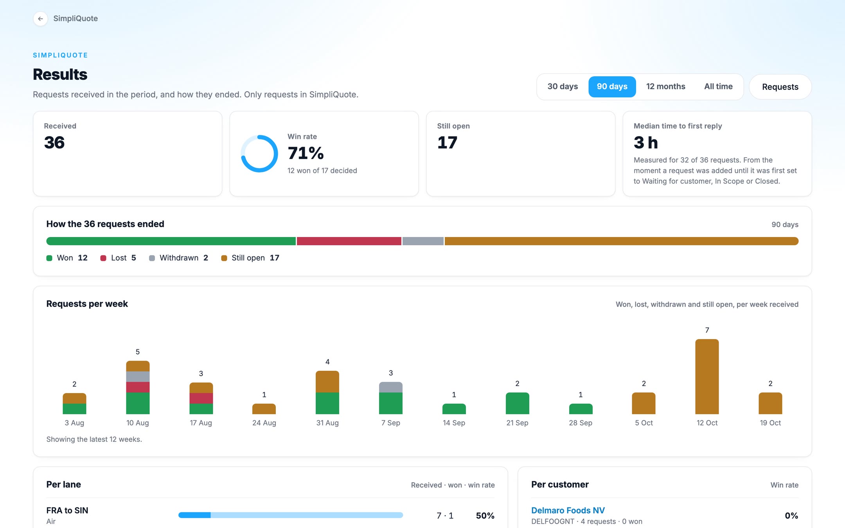Click the brown Still open legend swatch
The height and width of the screenshot is (528, 845).
pyautogui.click(x=224, y=258)
